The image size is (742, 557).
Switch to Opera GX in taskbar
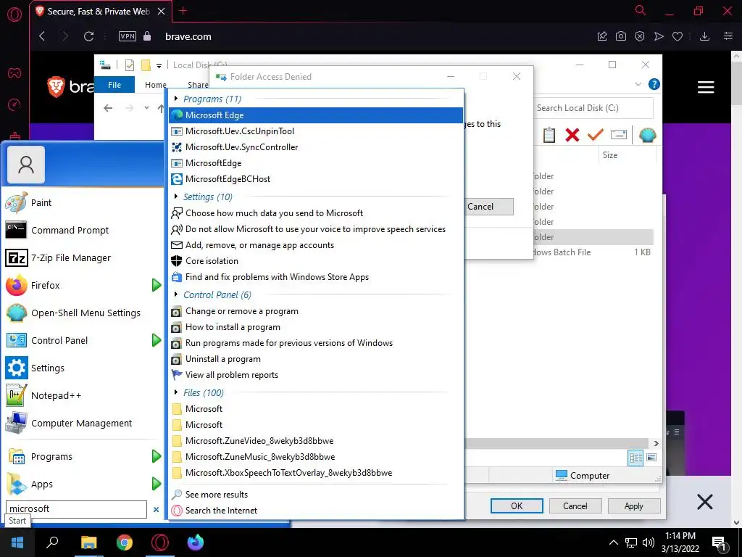[160, 542]
